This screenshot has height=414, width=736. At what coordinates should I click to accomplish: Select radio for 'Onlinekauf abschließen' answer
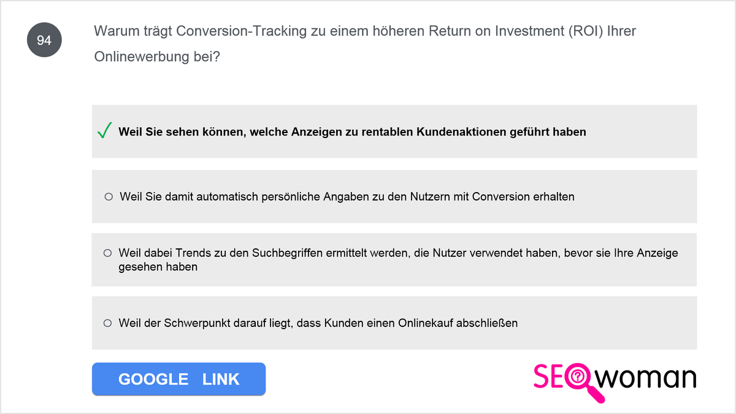pyautogui.click(x=108, y=323)
